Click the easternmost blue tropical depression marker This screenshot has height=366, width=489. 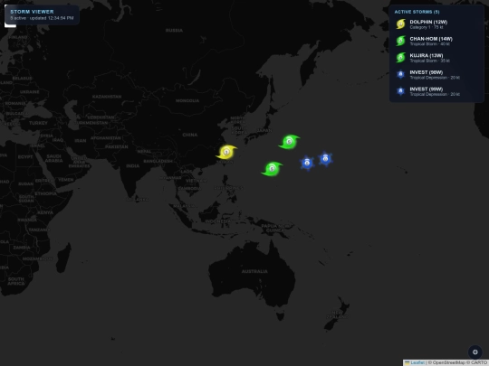(326, 159)
